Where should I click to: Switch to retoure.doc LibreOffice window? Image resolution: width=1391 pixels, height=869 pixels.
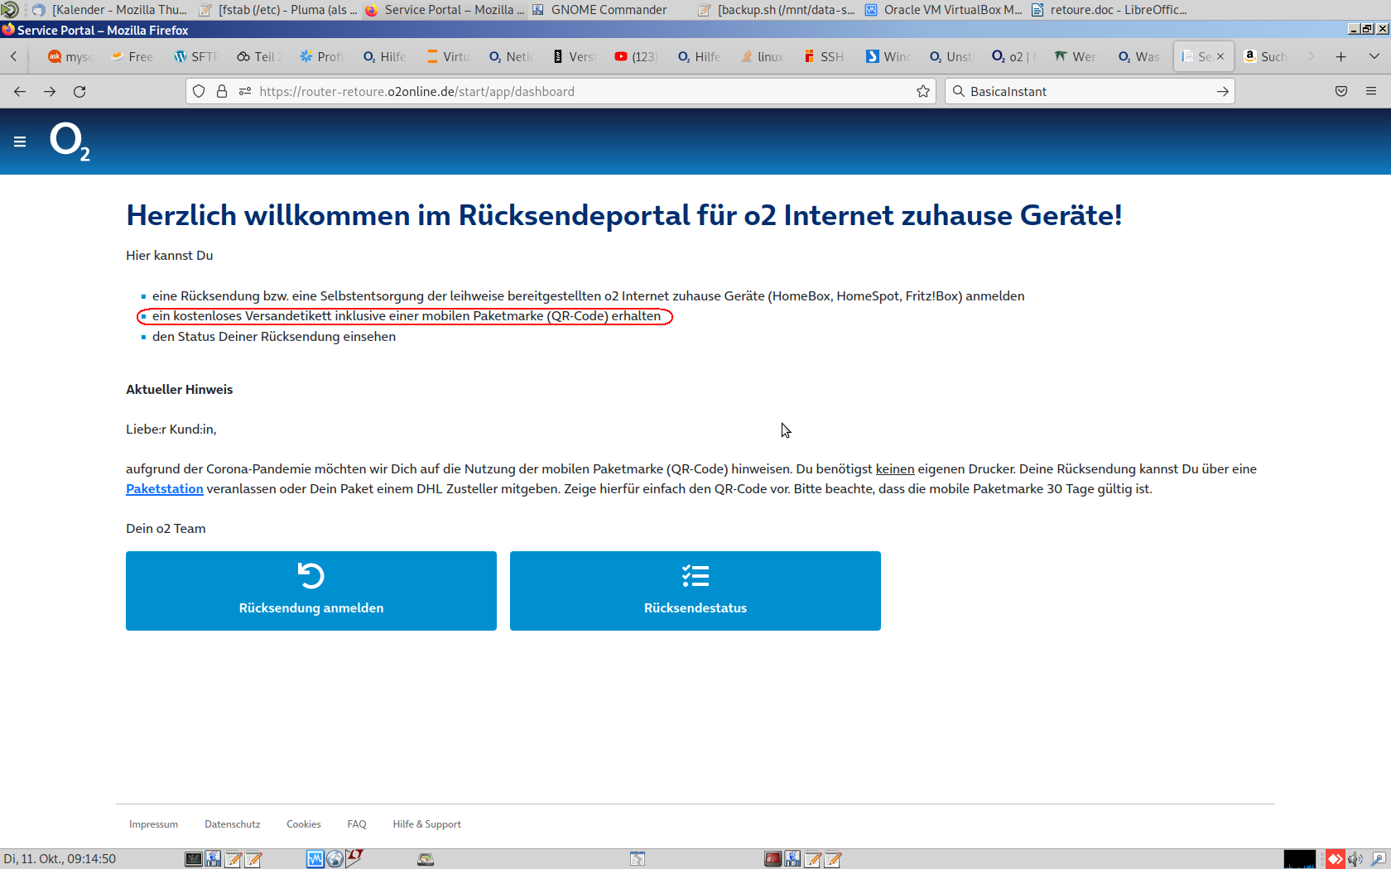click(x=1109, y=10)
